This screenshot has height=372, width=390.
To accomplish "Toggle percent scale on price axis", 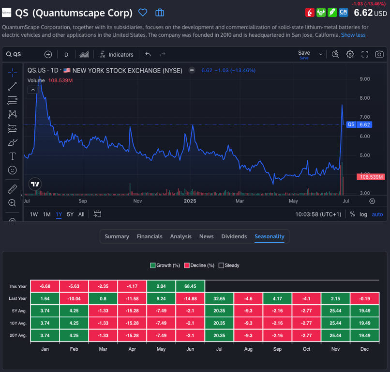I will pyautogui.click(x=352, y=214).
